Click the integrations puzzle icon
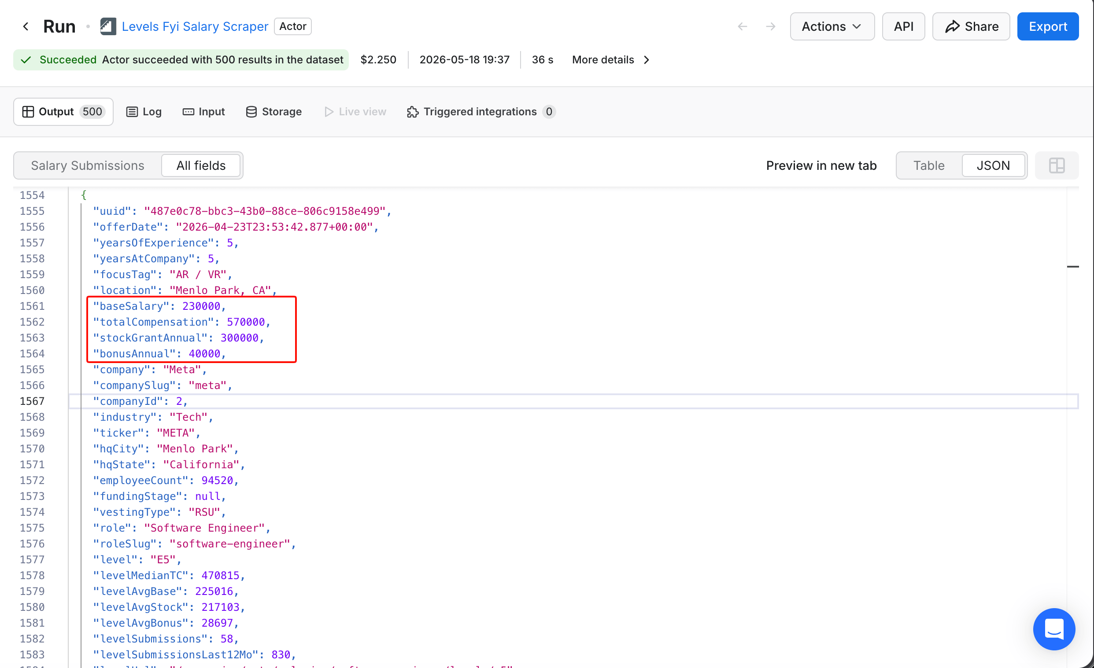 [413, 112]
